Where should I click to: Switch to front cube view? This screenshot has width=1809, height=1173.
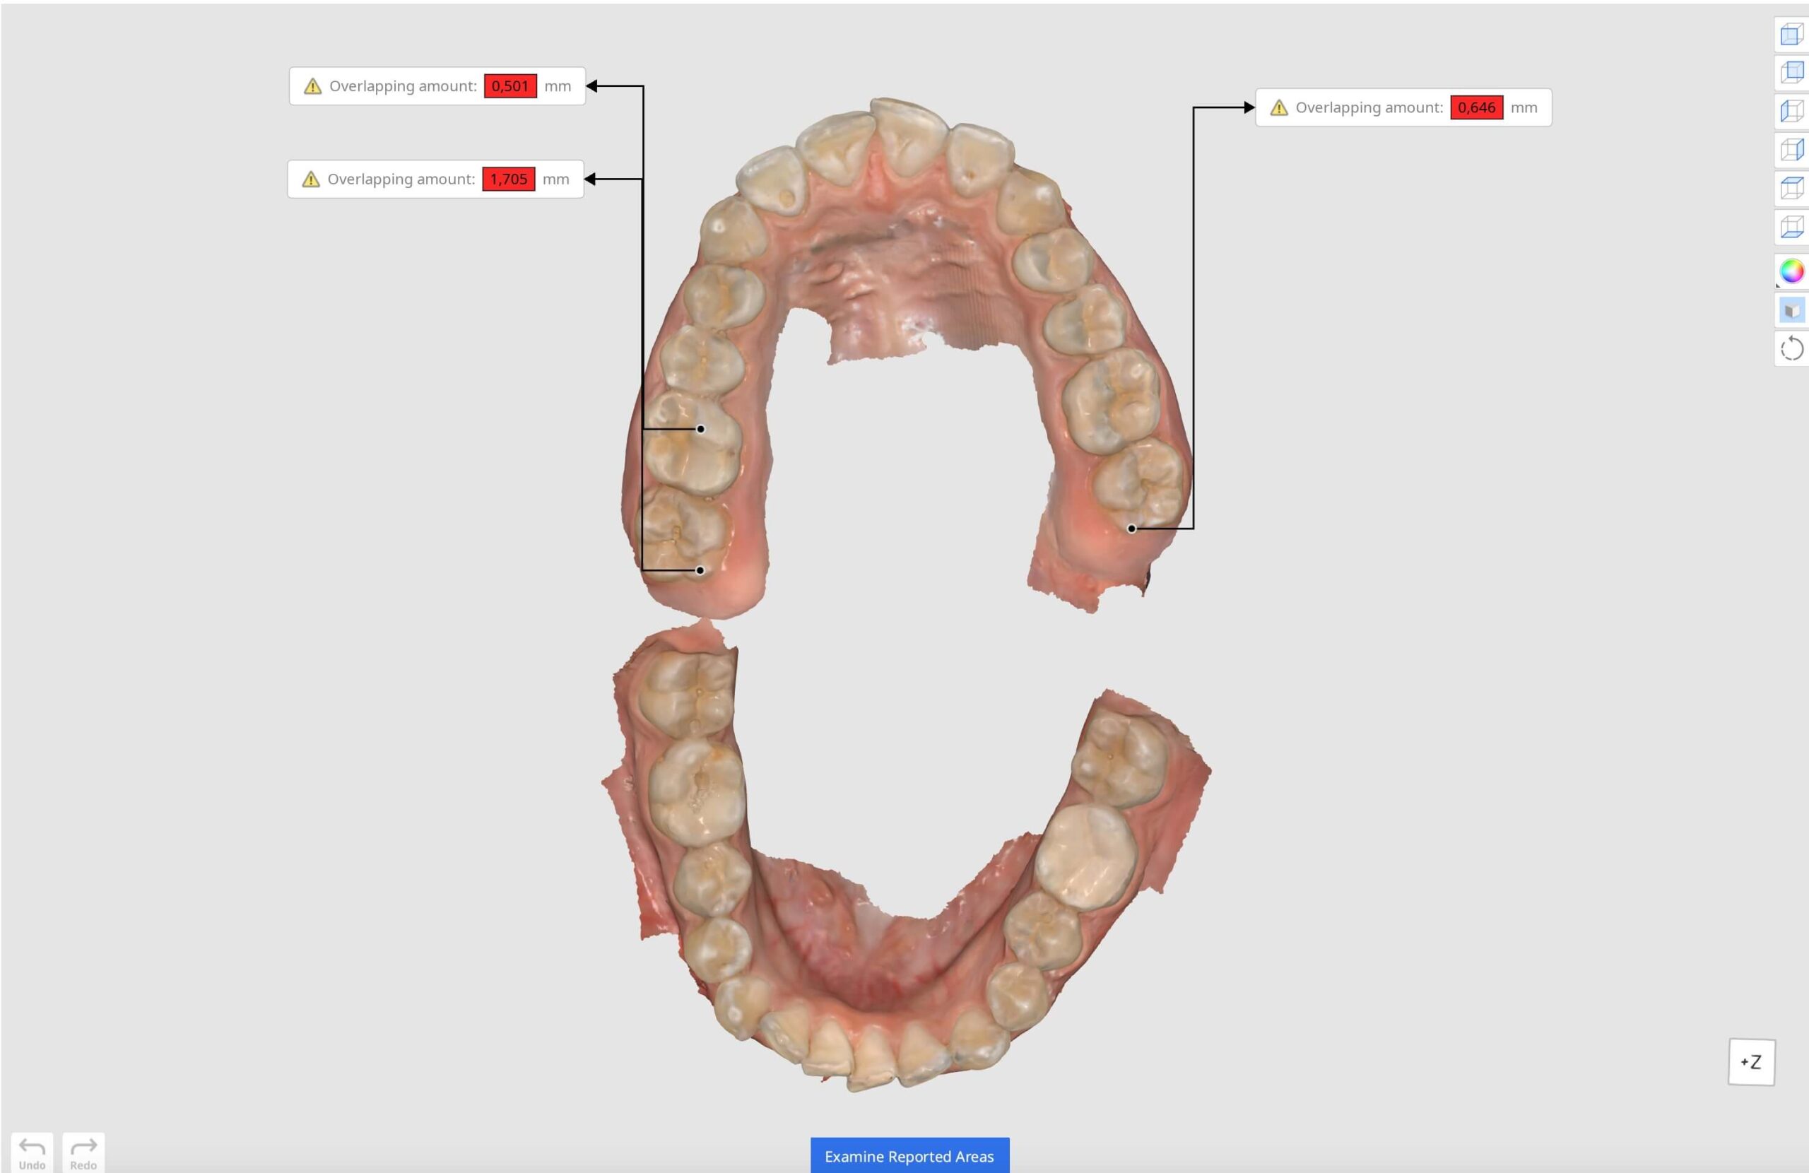[1791, 34]
